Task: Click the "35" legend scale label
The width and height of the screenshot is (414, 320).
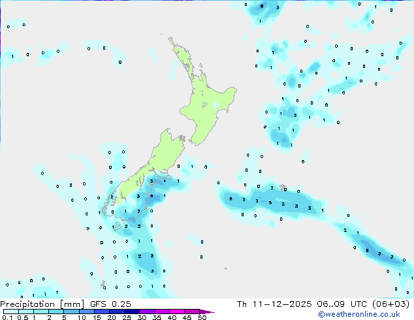Action: coord(157,317)
